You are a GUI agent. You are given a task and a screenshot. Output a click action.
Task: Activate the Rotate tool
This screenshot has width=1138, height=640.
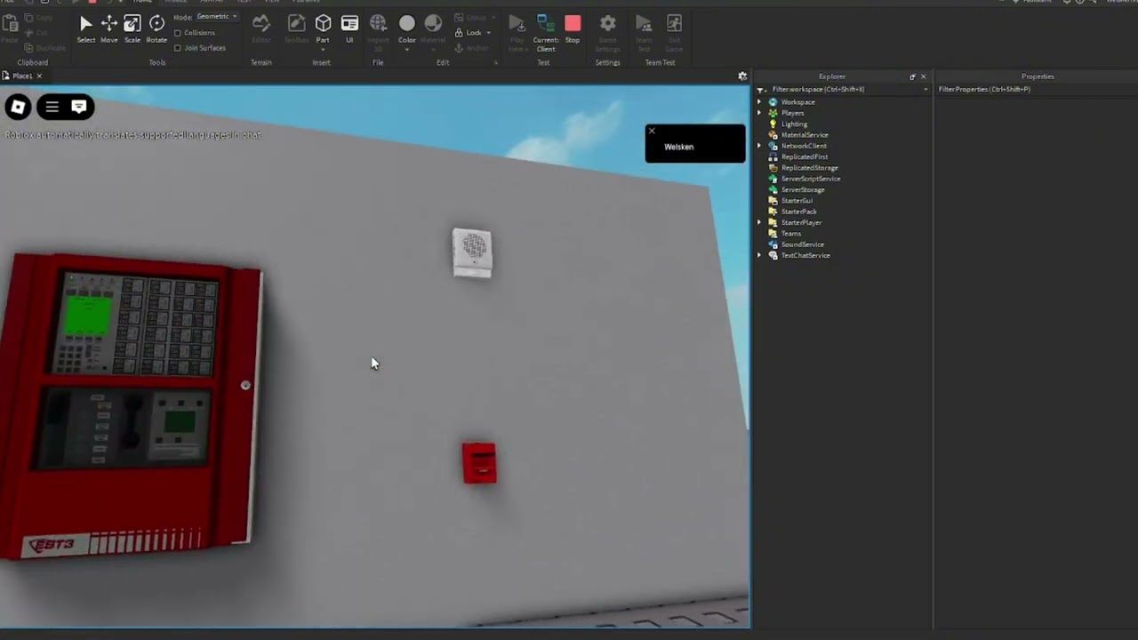156,28
